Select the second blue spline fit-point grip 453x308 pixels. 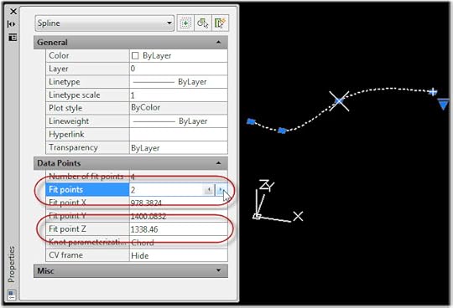pyautogui.click(x=282, y=131)
